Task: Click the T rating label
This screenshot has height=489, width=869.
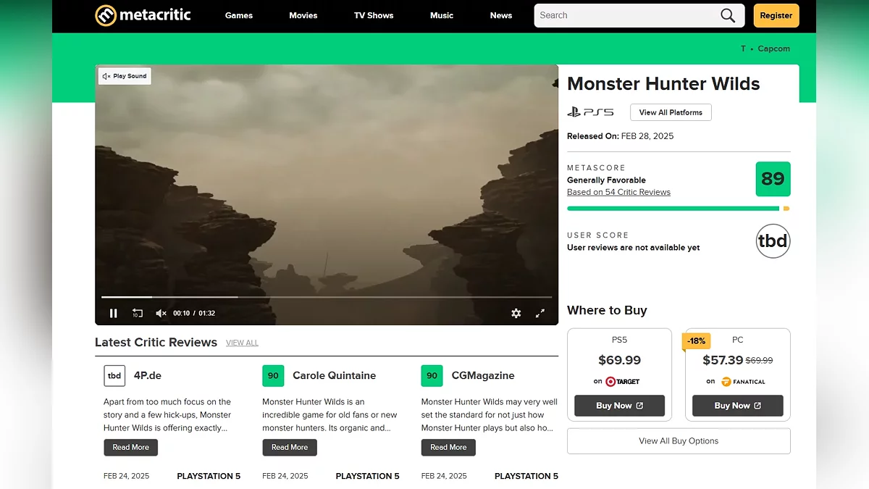Action: [743, 49]
